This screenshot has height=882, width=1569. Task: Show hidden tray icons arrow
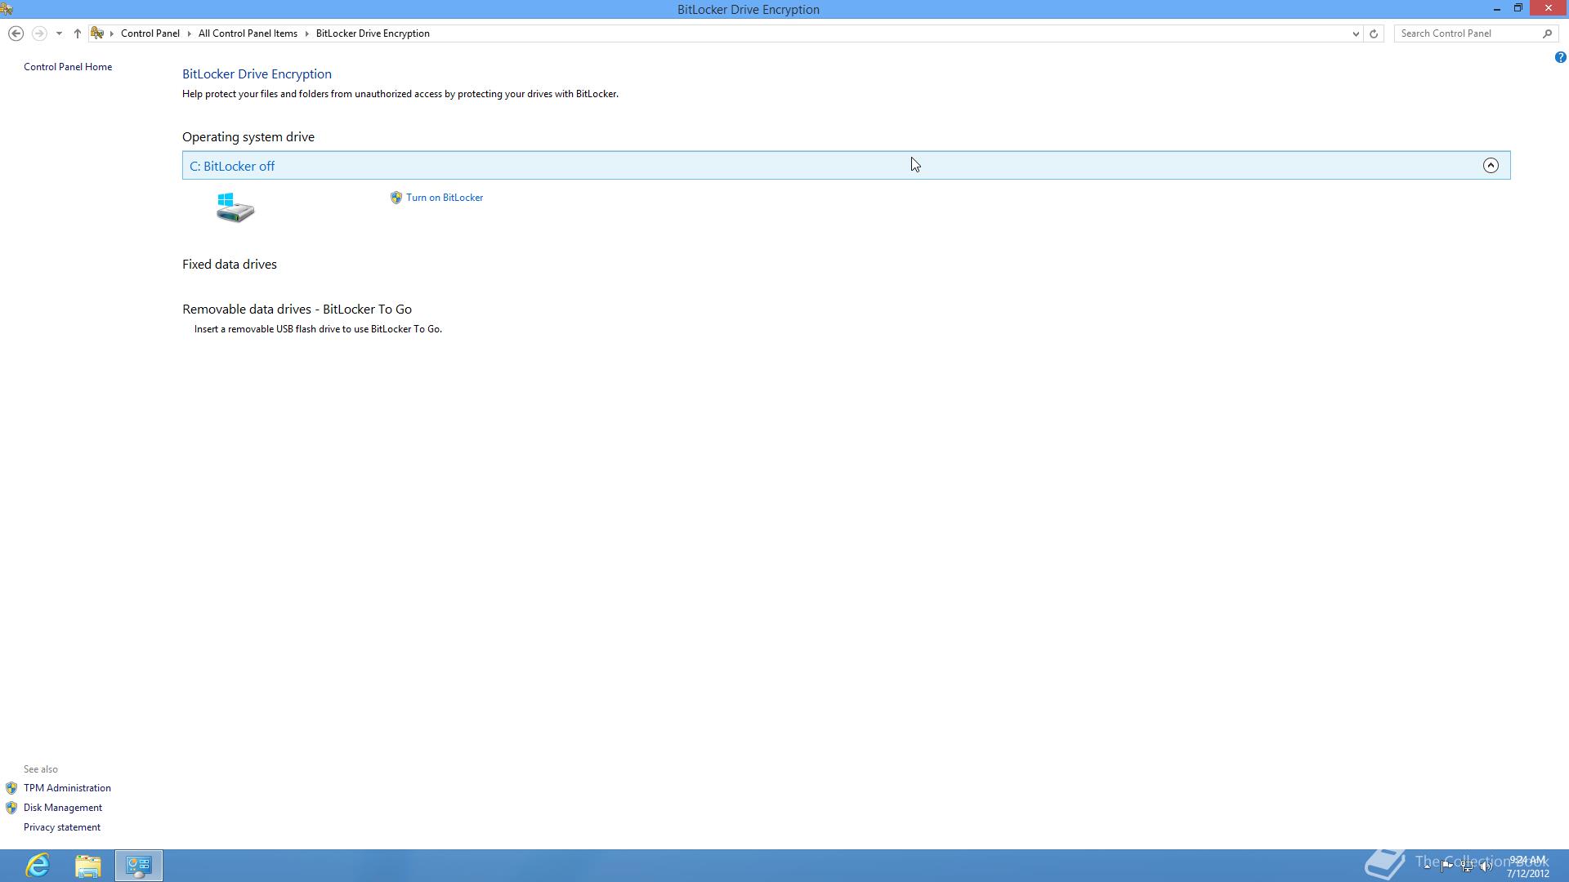coord(1428,866)
